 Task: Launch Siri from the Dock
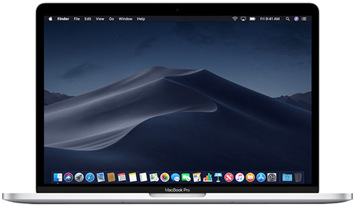[68, 177]
